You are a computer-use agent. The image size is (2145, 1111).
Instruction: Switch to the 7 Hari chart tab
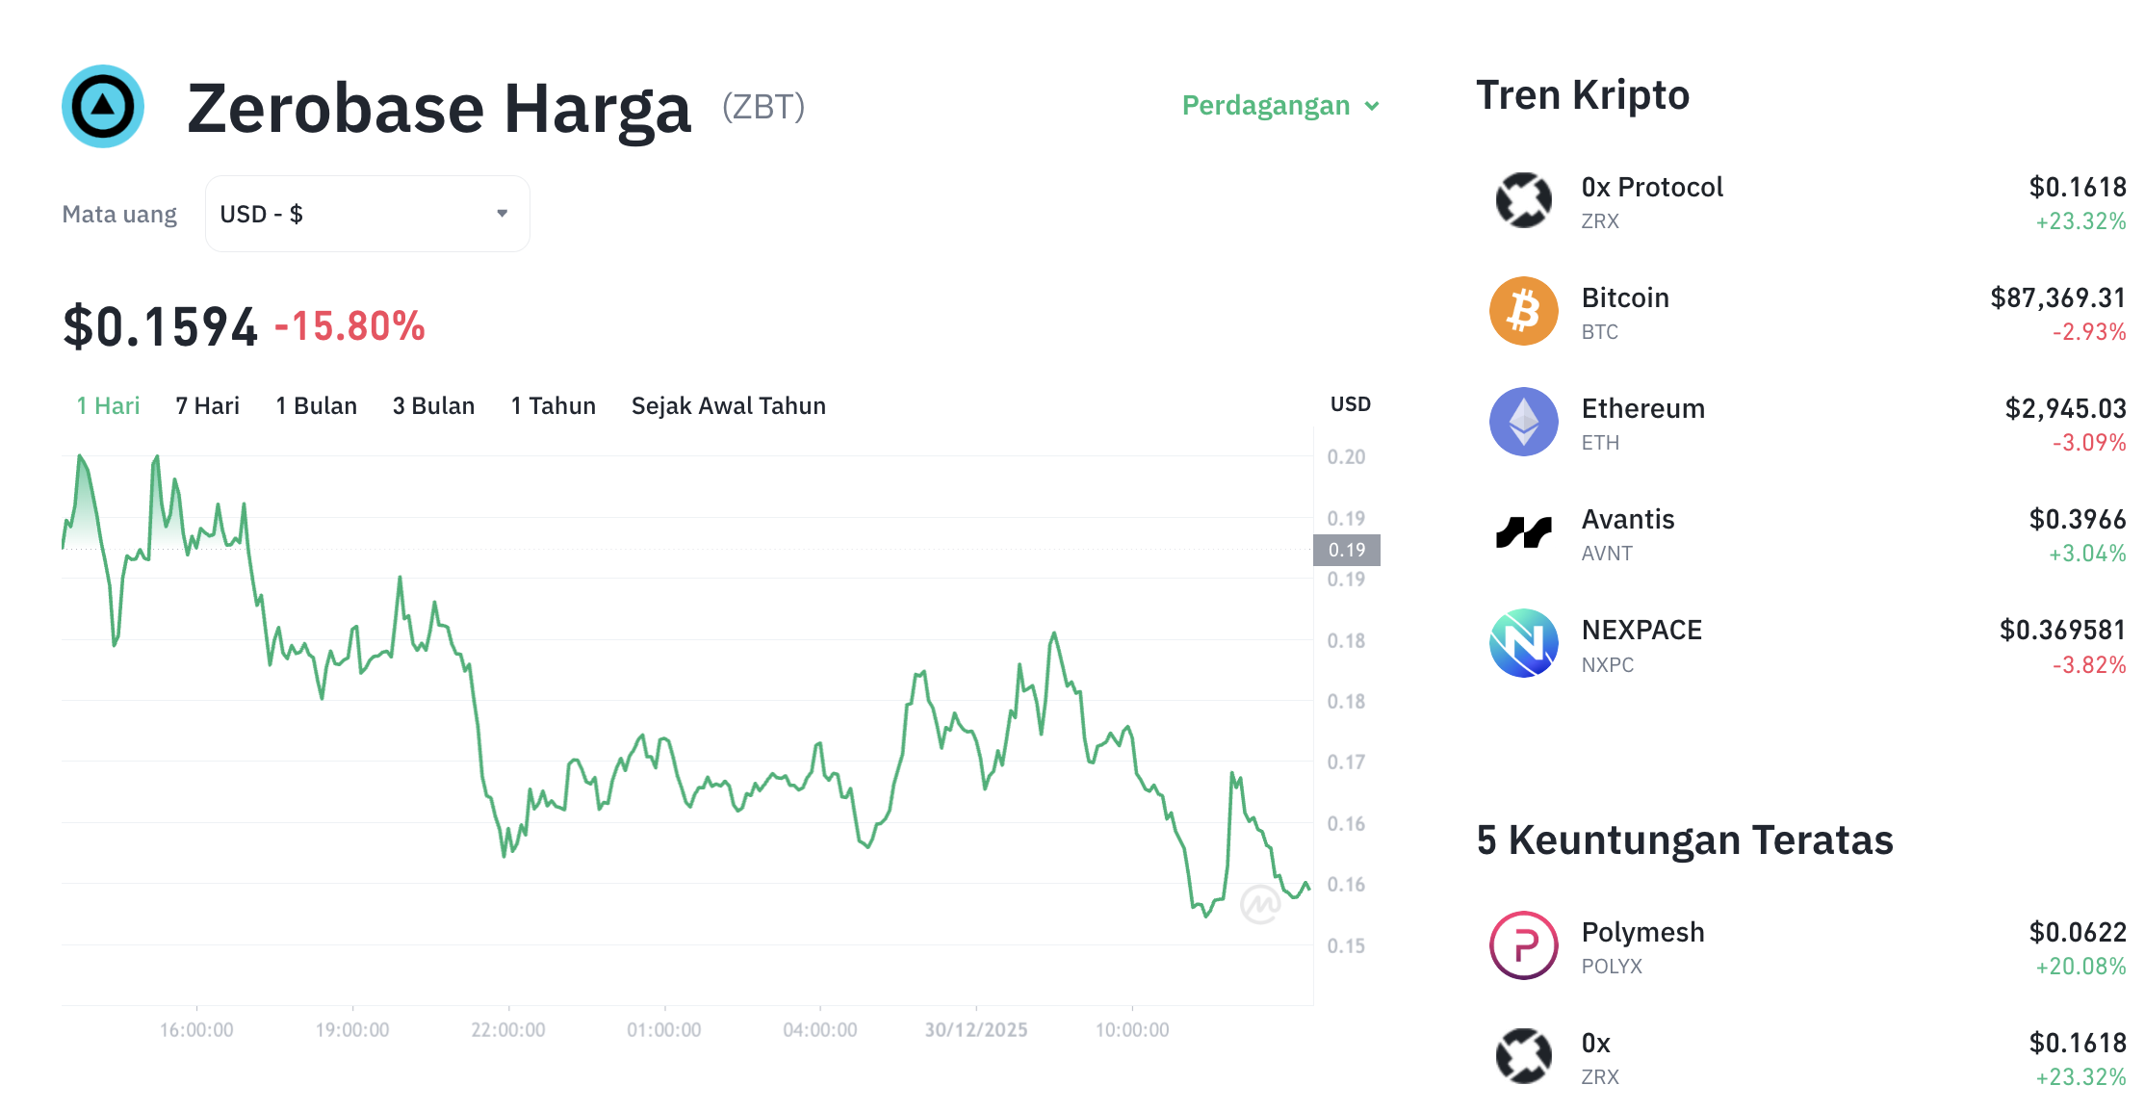coord(206,405)
